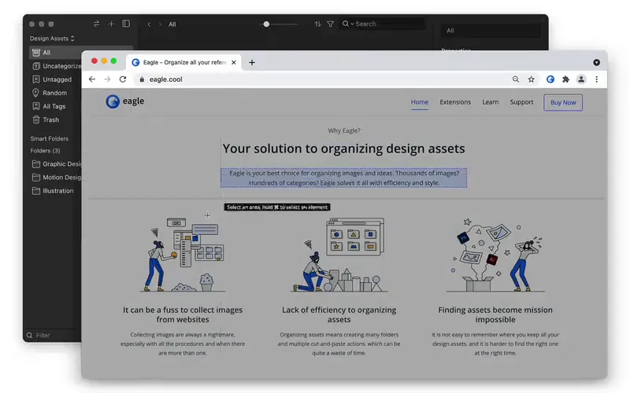Select the Home nav link

click(x=420, y=102)
